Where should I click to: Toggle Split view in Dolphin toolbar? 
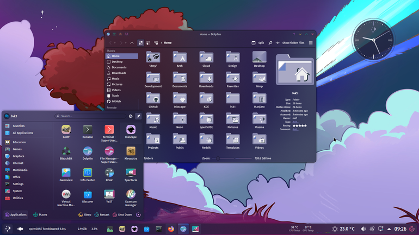[x=258, y=43]
